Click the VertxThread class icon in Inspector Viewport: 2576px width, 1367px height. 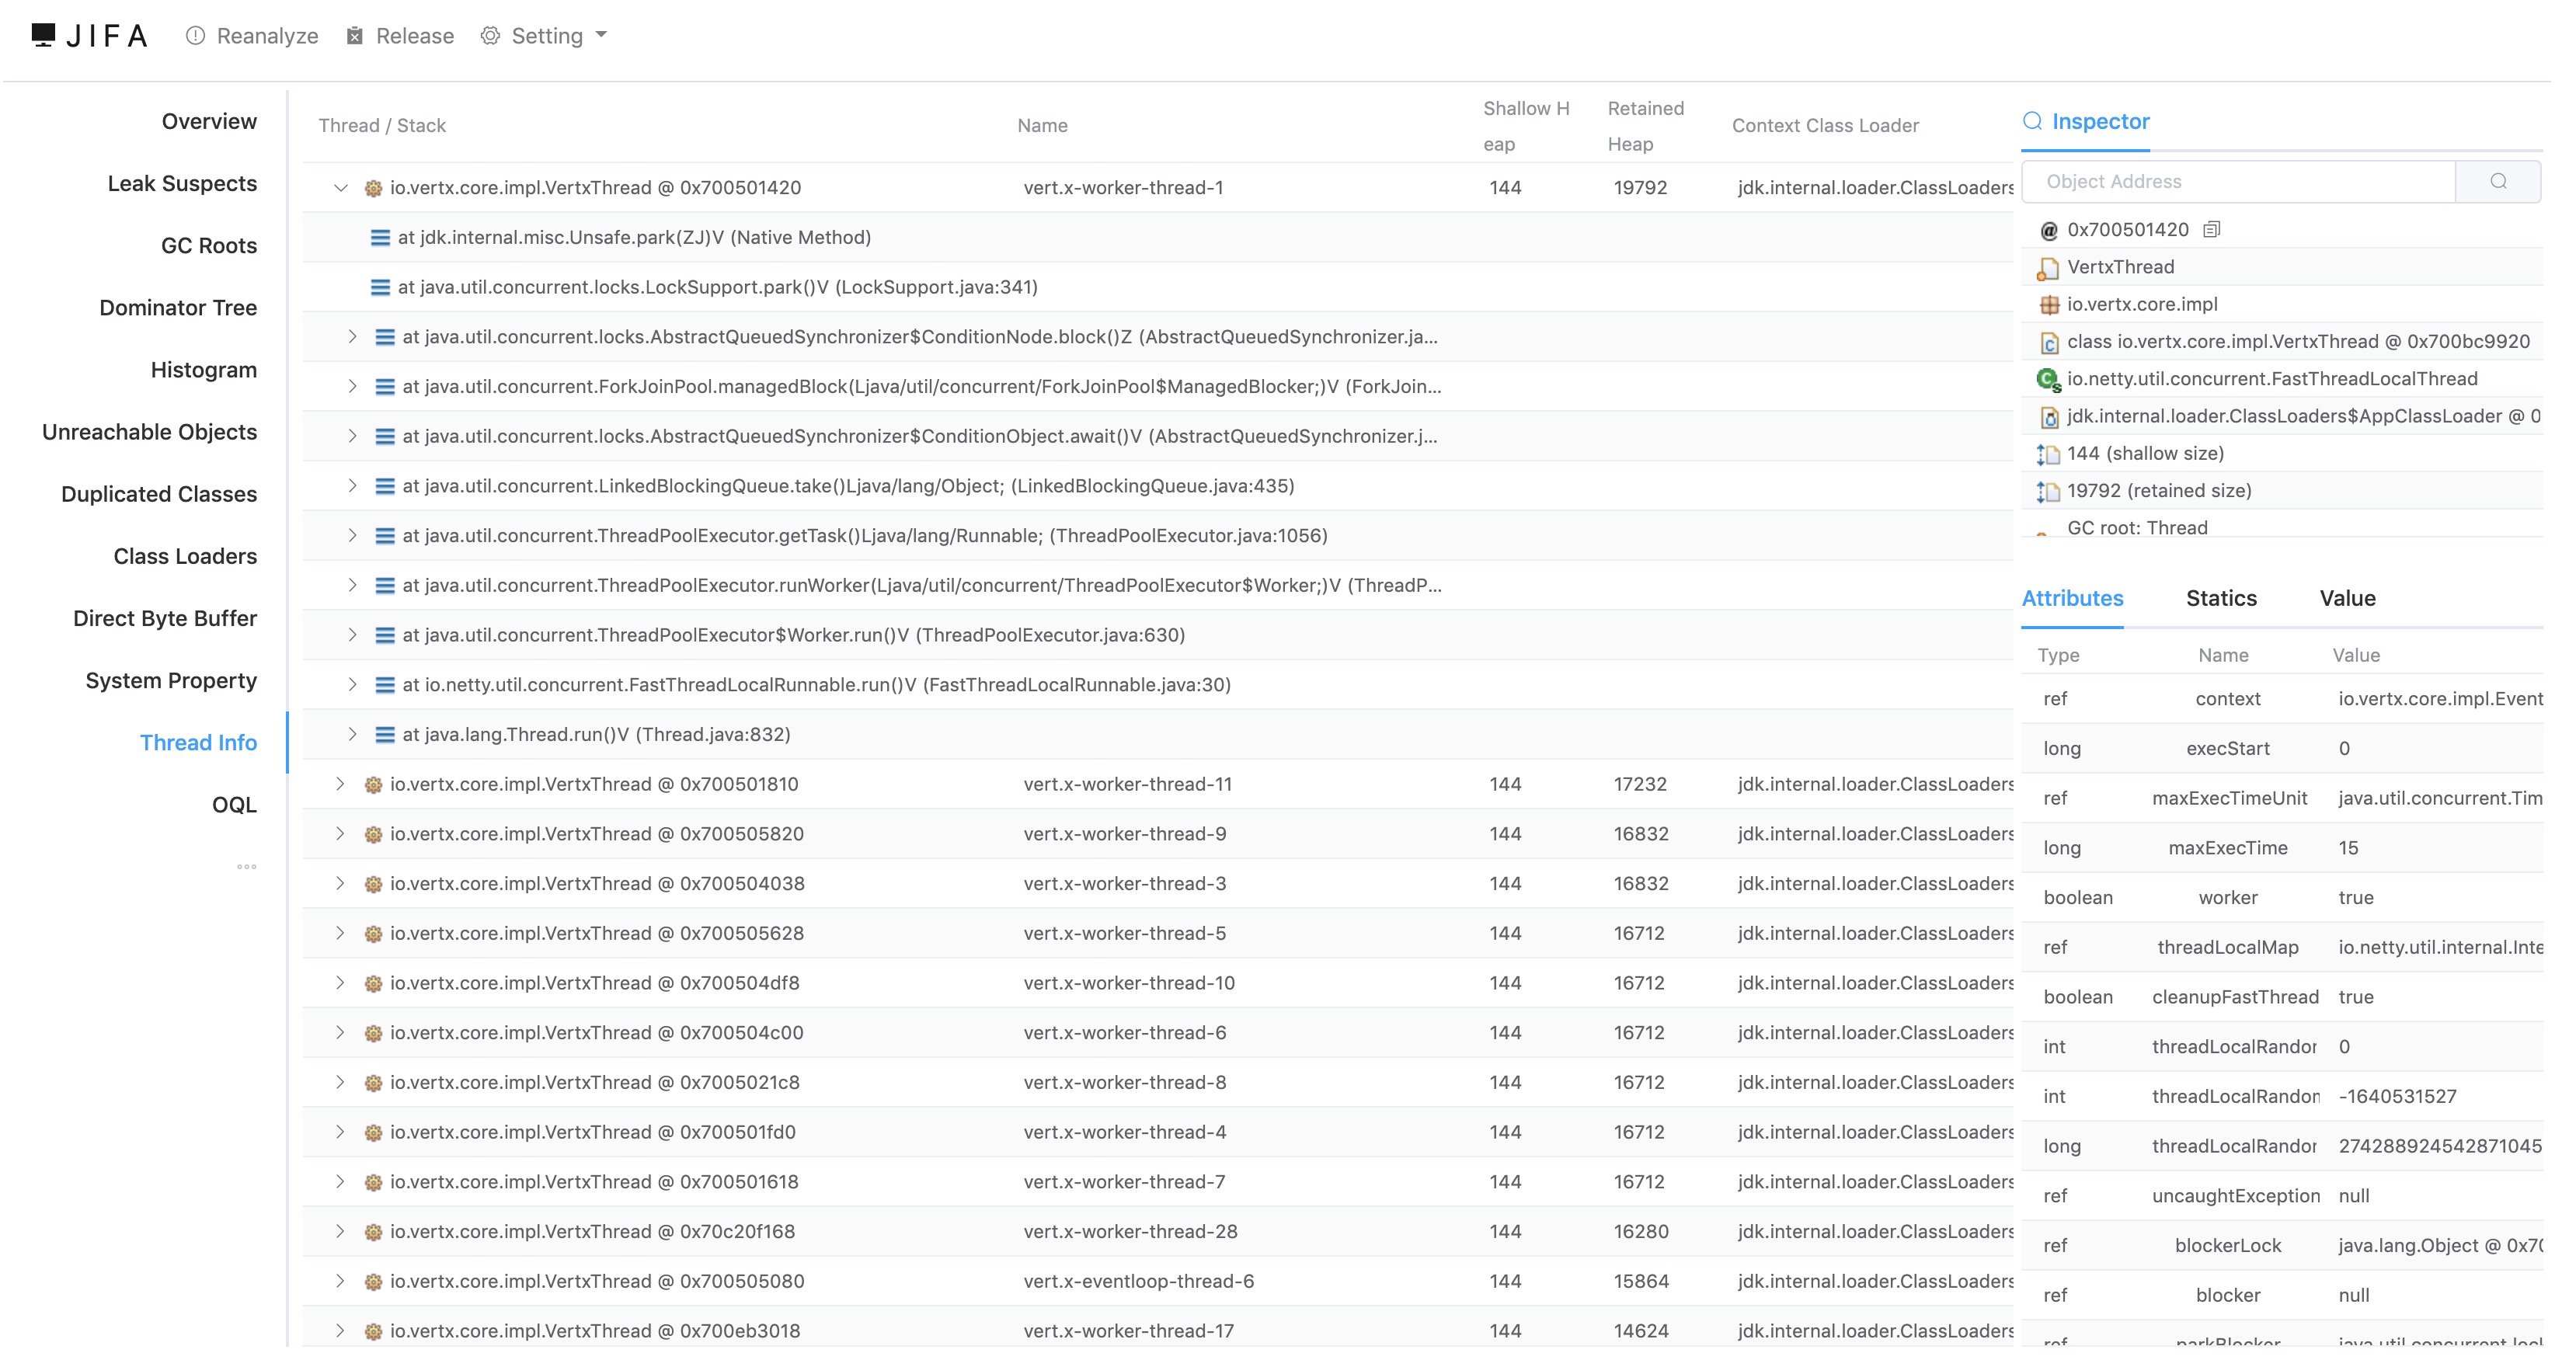pyautogui.click(x=2048, y=268)
